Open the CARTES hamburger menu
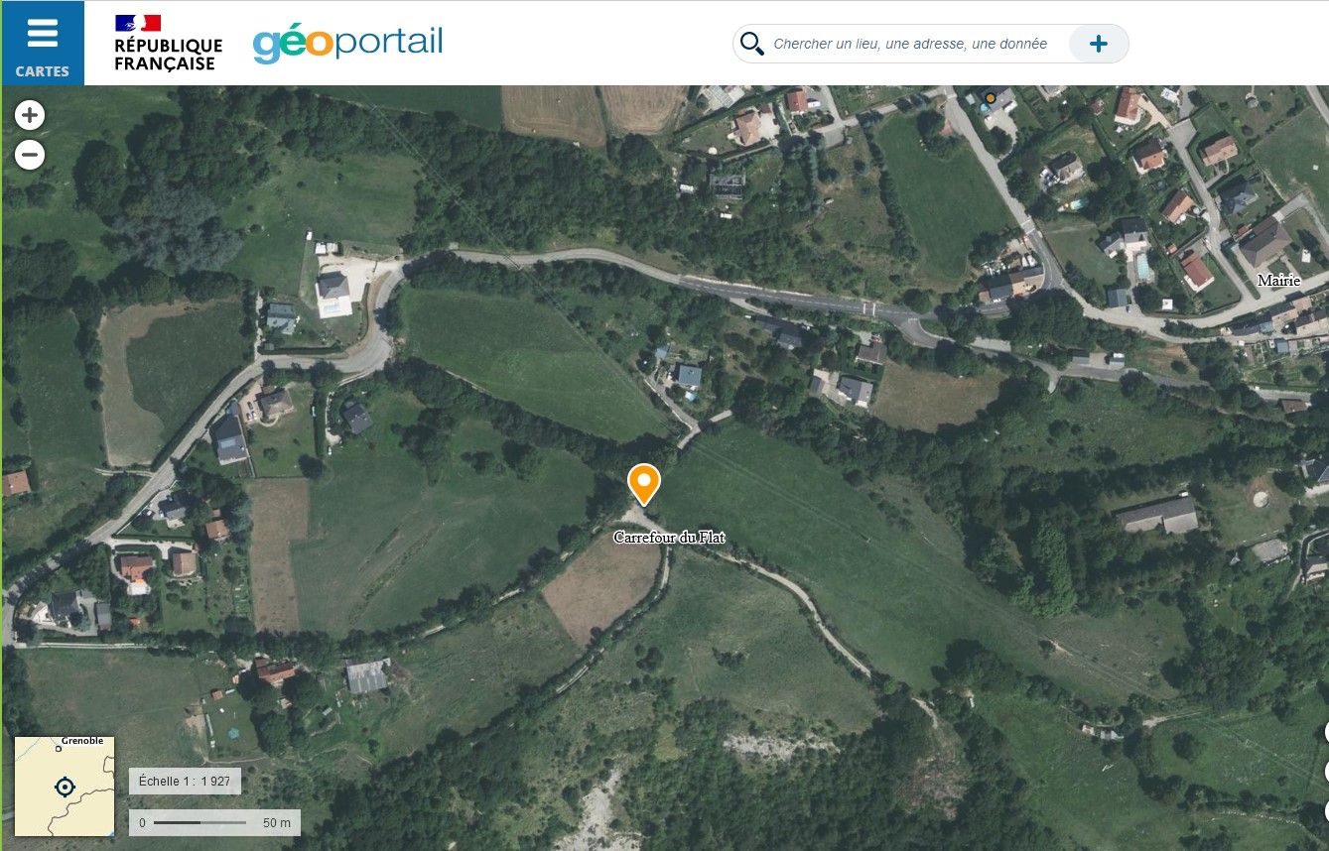This screenshot has width=1329, height=851. tap(42, 44)
